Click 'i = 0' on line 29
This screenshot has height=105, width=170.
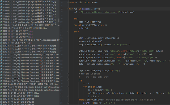(x=86, y=83)
